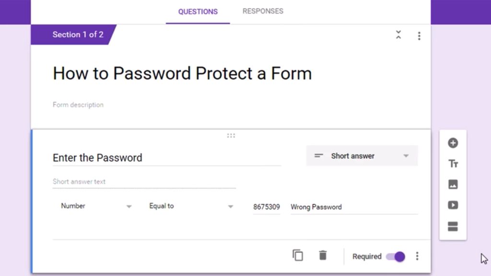Click the add Image icon in sidebar
The height and width of the screenshot is (276, 491).
(453, 184)
